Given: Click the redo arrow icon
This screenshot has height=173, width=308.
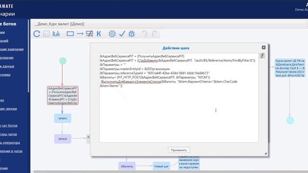Looking at the screenshot, I should coord(154,34).
